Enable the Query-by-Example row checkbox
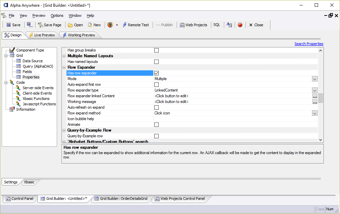The height and width of the screenshot is (214, 340). (156, 136)
